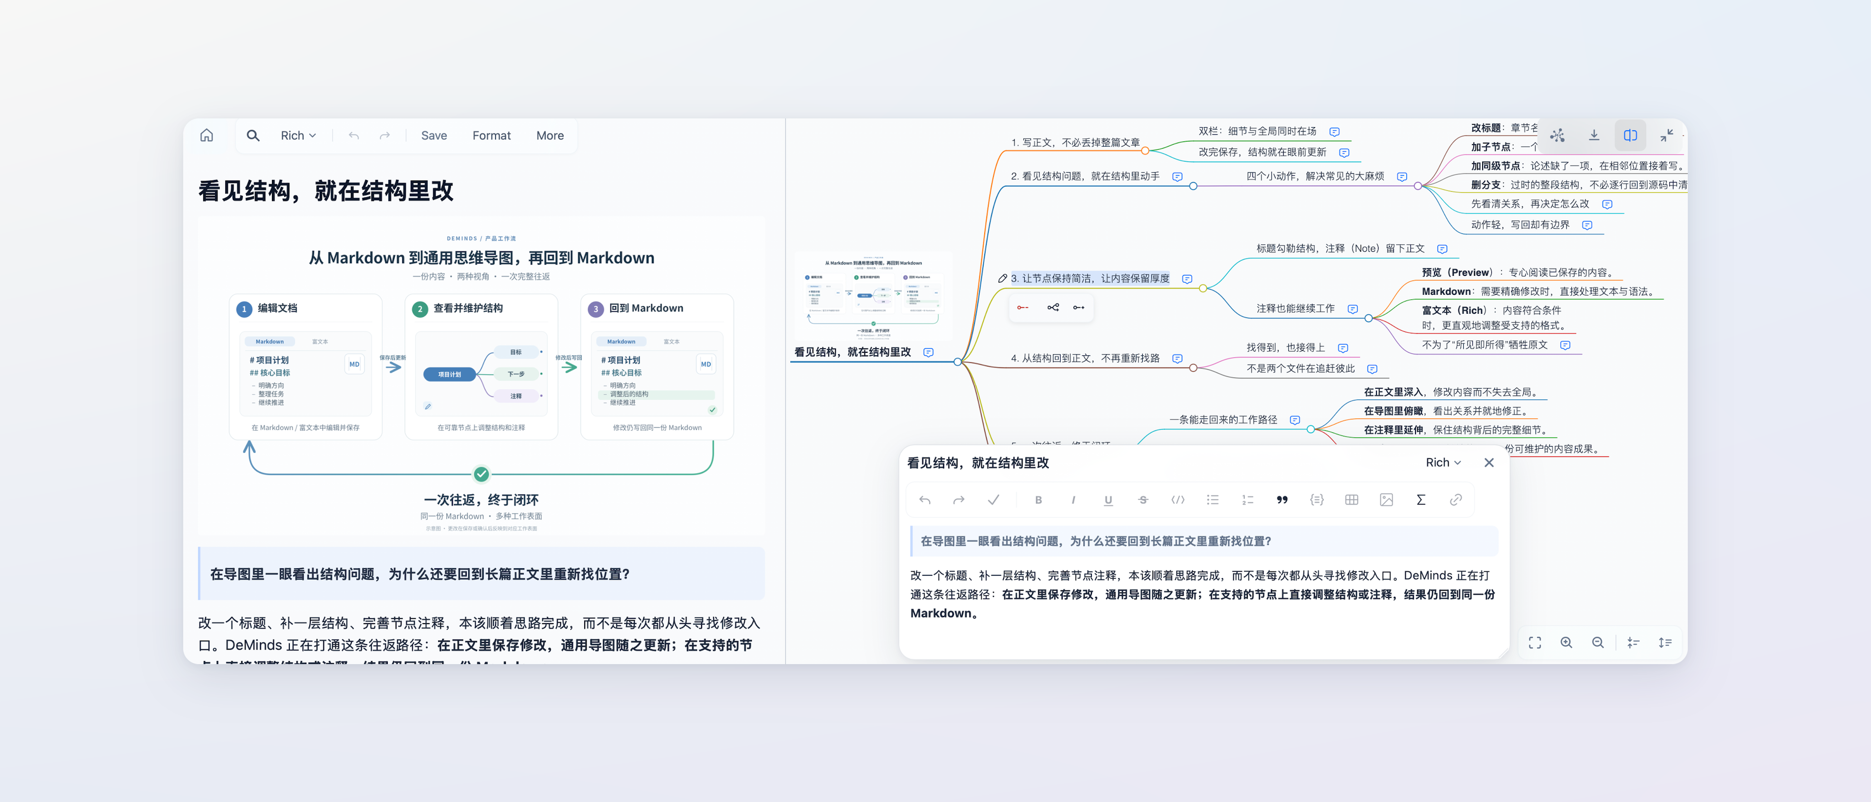Undo inside the note popup toolbar

coord(925,500)
